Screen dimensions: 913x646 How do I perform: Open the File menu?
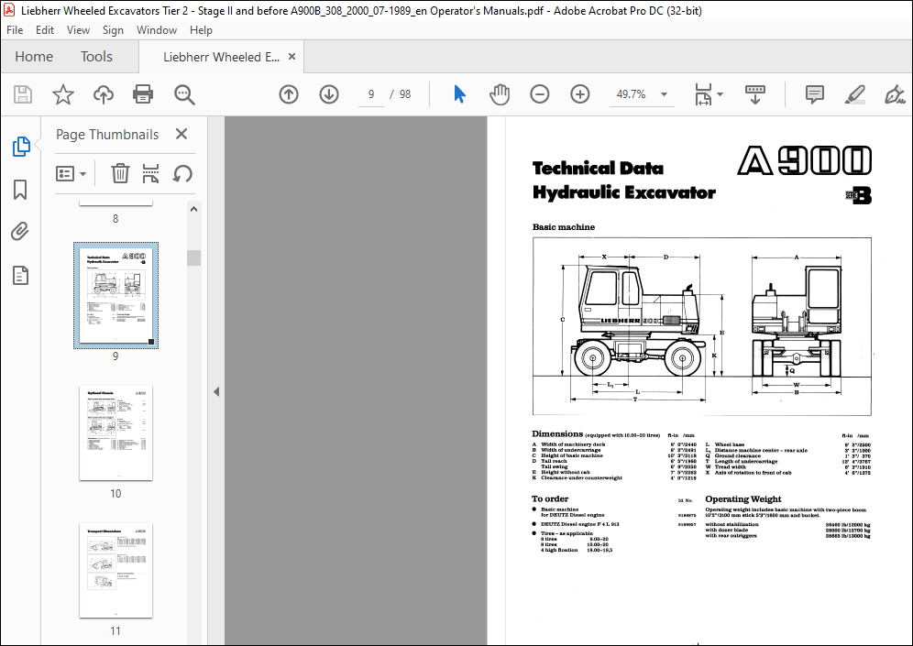(15, 30)
